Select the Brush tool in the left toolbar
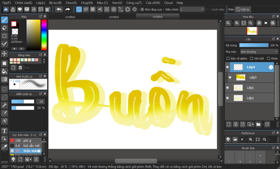 (4, 20)
